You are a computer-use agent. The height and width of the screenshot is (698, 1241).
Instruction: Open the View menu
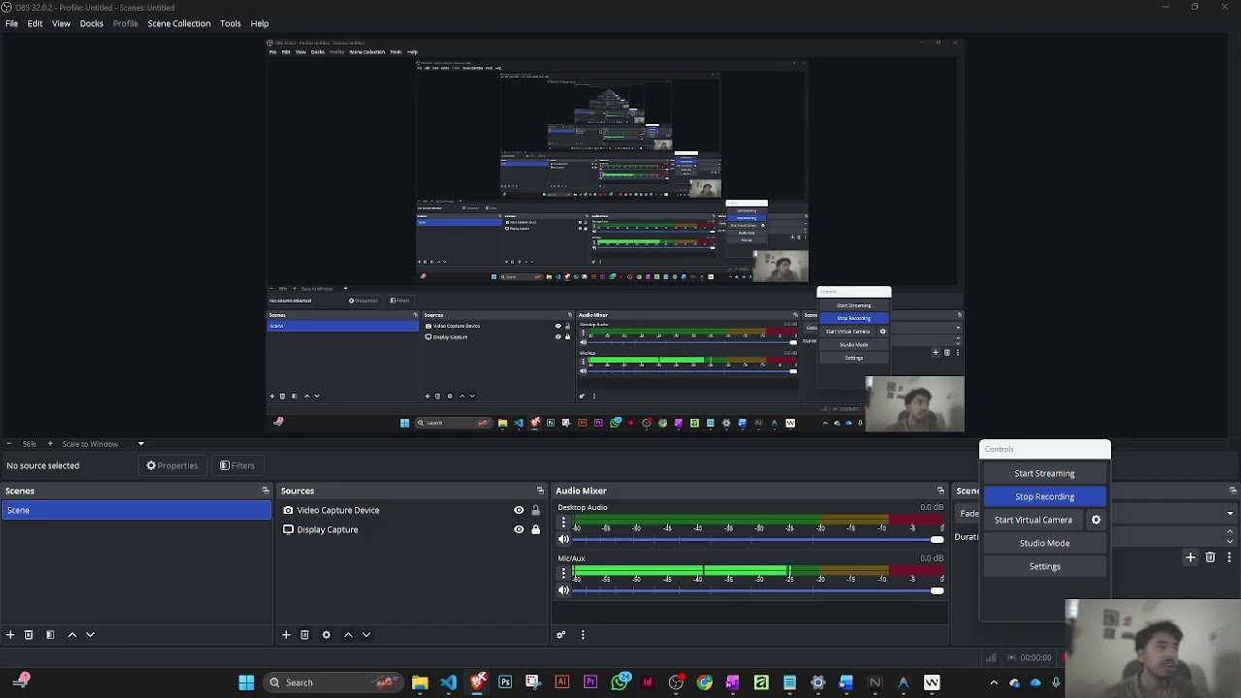tap(61, 23)
